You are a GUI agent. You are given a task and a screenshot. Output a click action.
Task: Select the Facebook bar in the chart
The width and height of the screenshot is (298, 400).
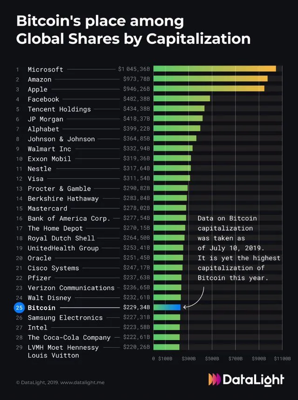click(182, 99)
